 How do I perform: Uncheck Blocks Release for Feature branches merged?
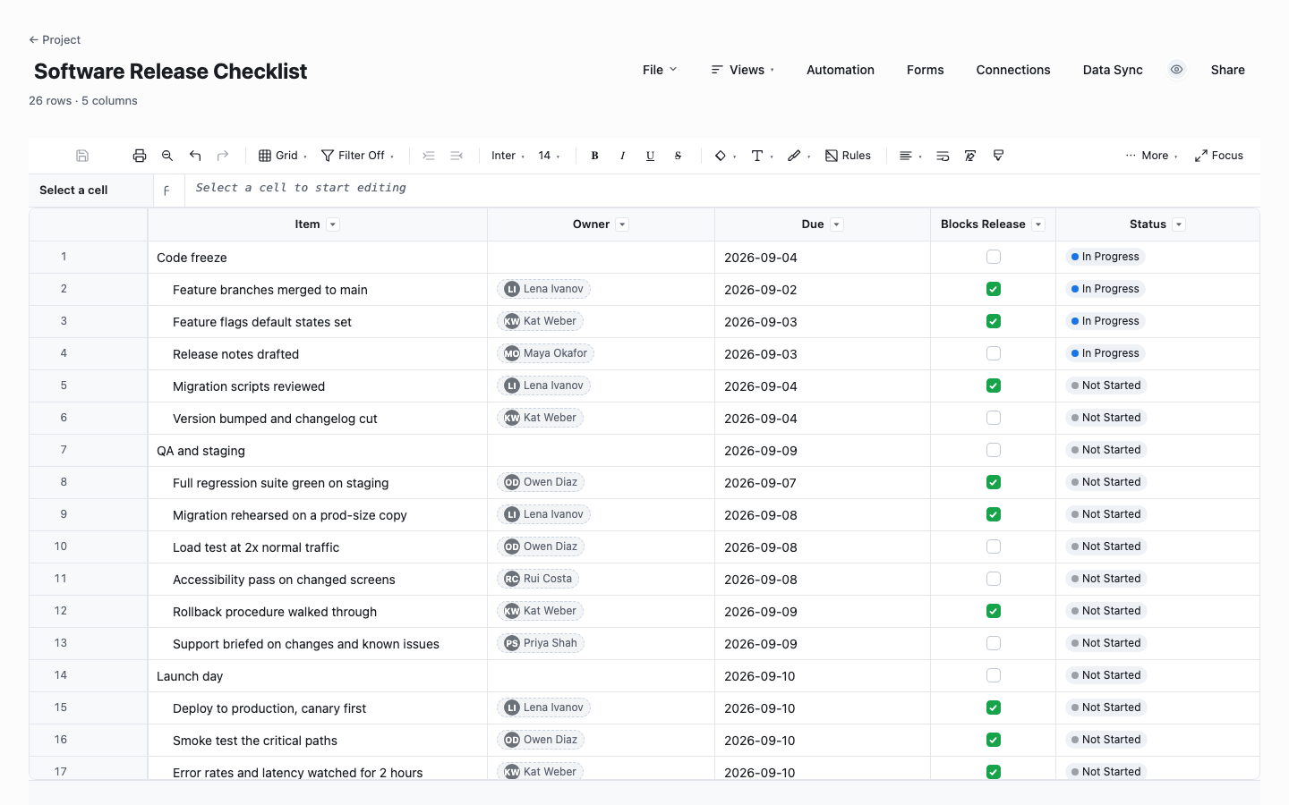994,289
